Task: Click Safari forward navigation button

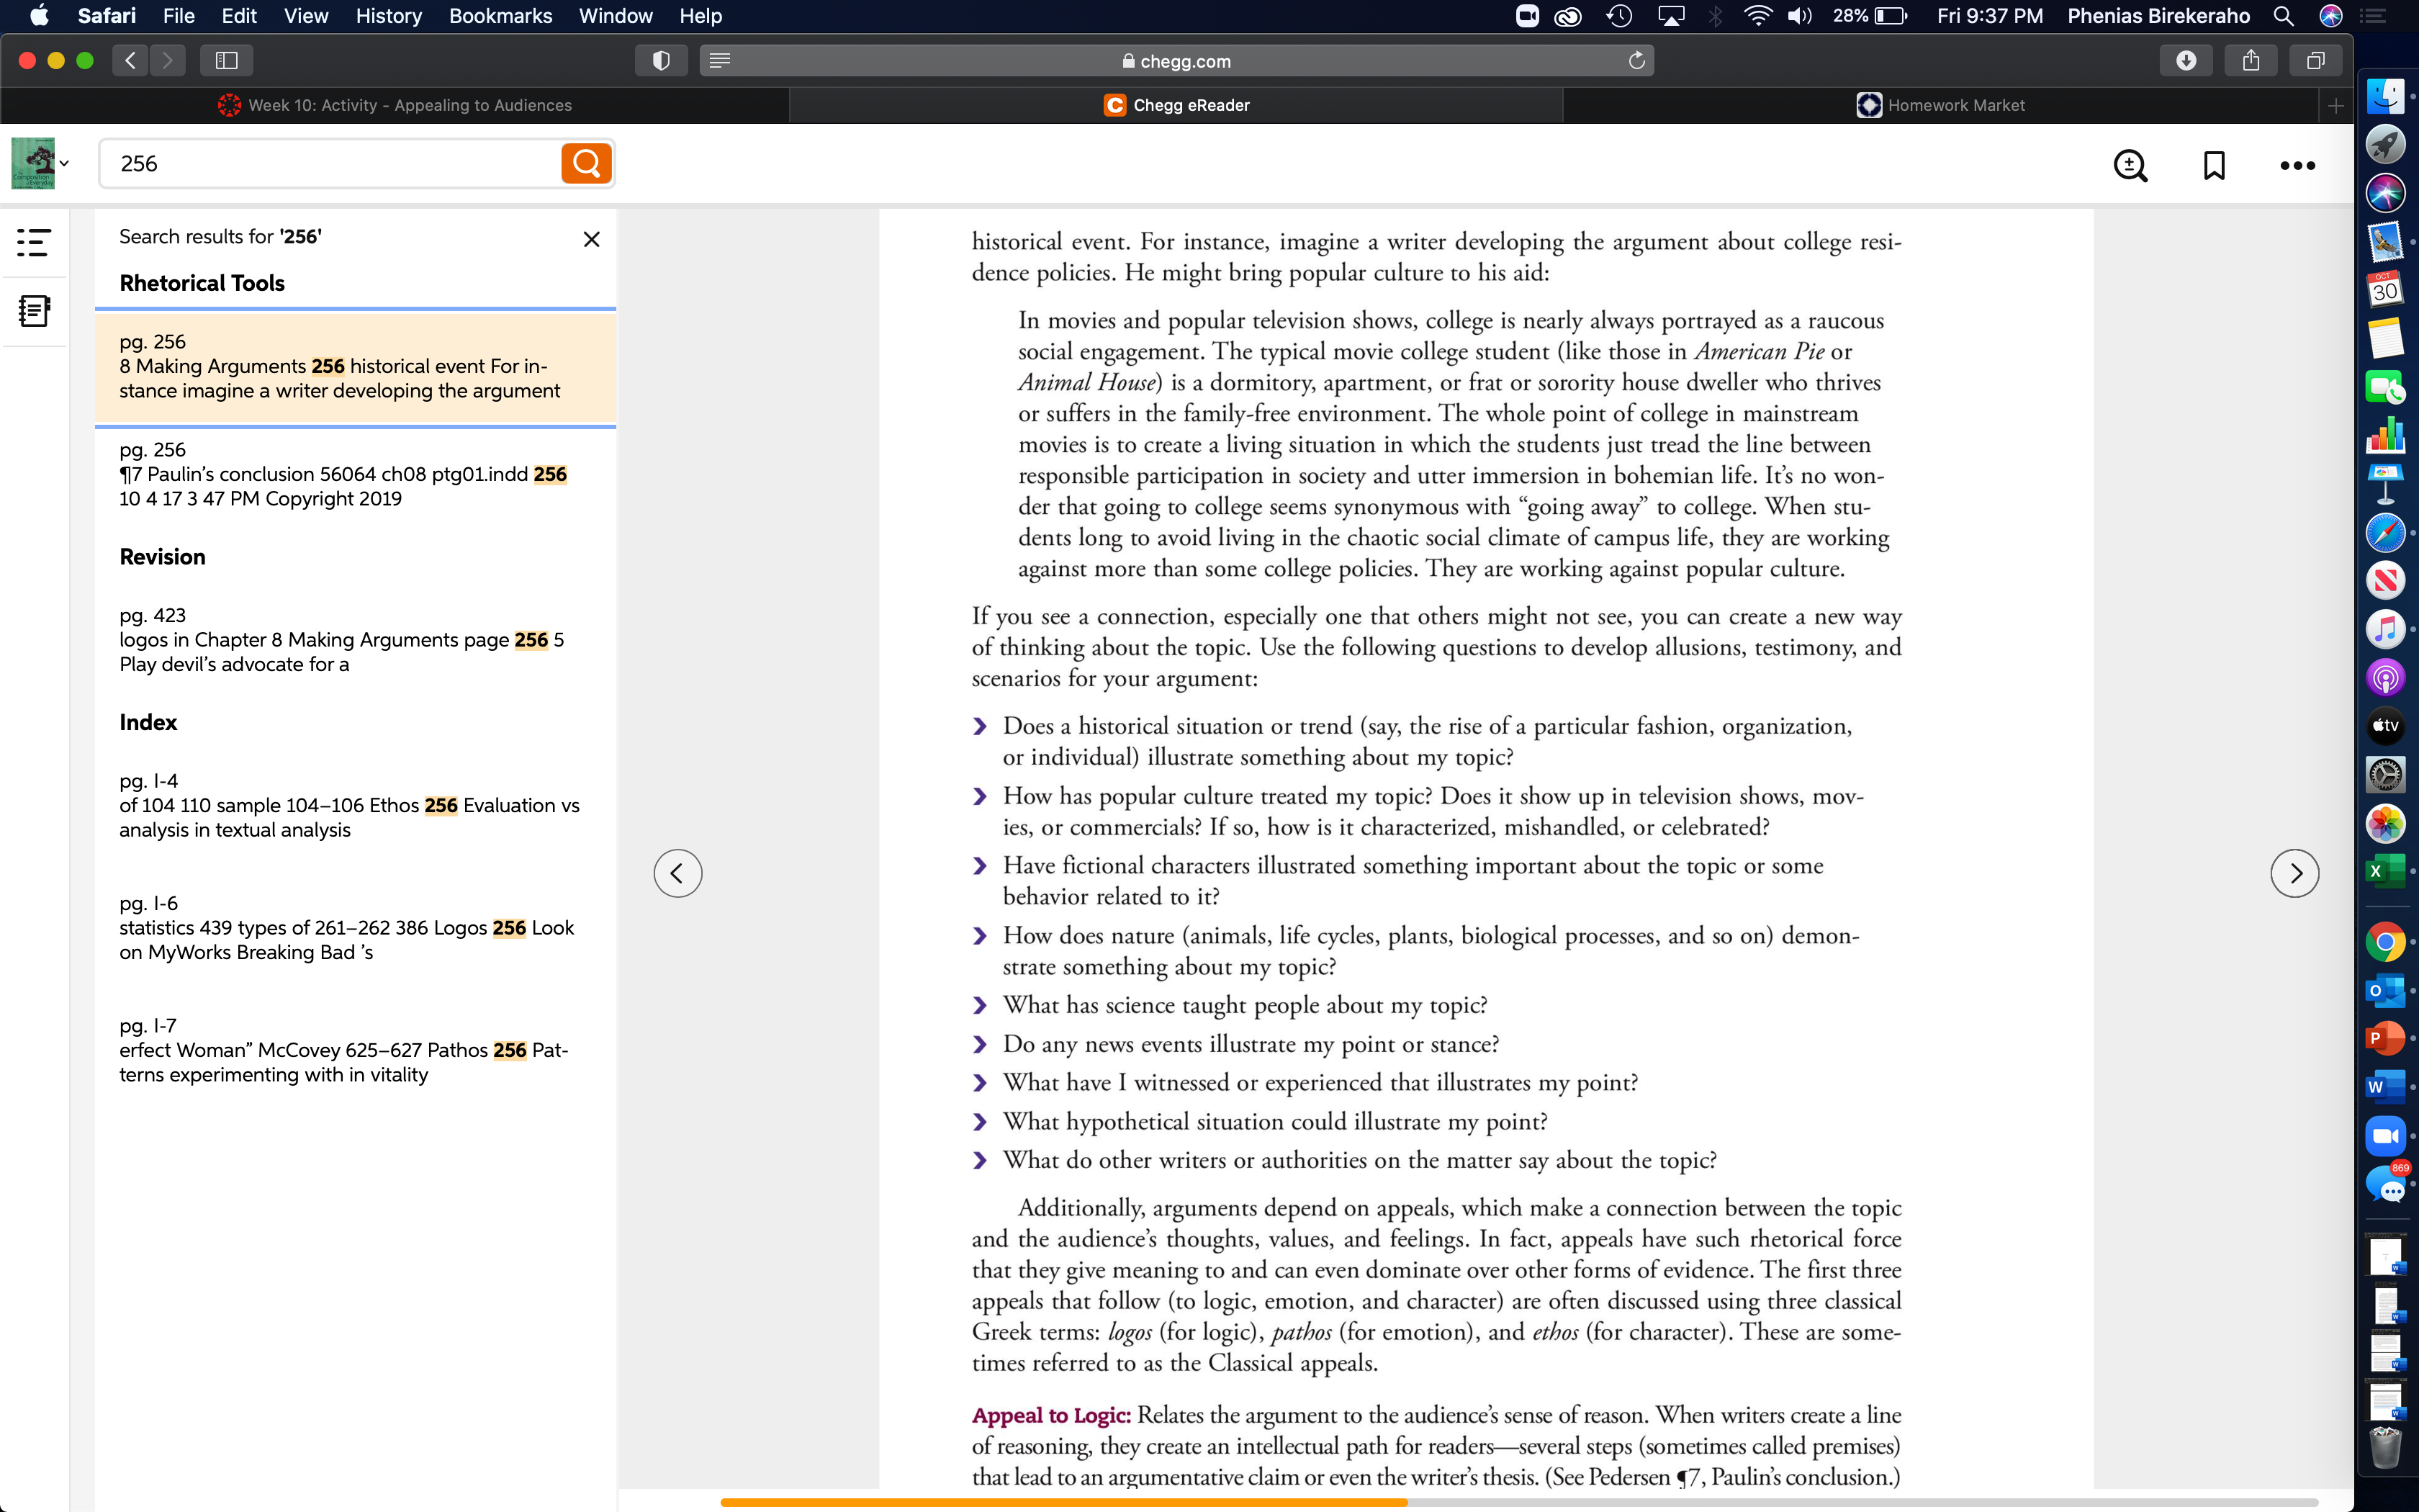Action: pyautogui.click(x=168, y=60)
